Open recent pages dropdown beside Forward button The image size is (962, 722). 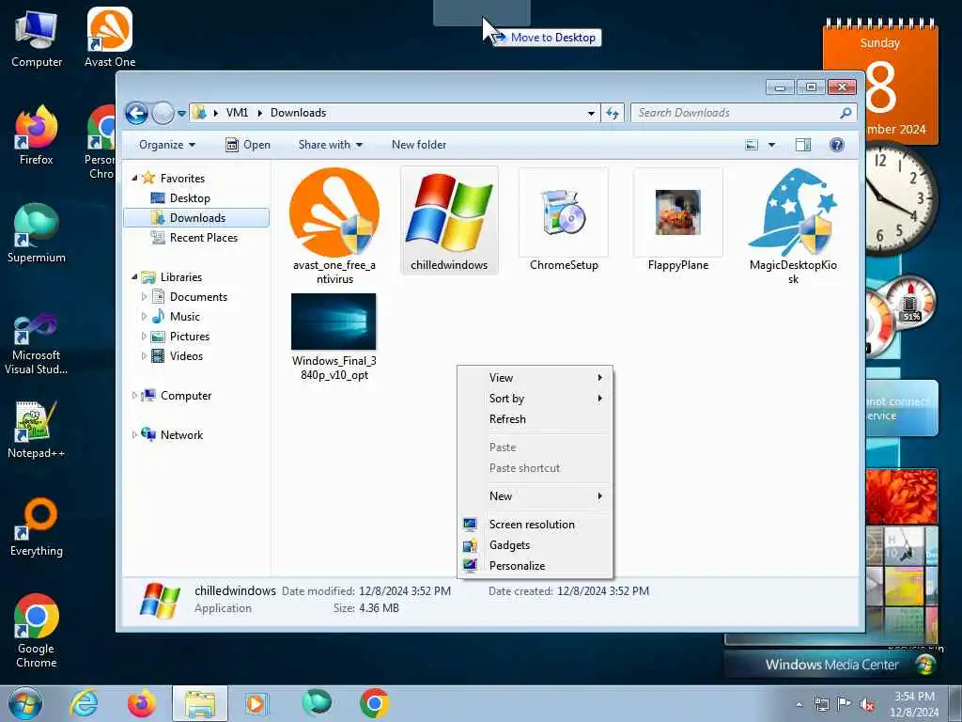(181, 114)
